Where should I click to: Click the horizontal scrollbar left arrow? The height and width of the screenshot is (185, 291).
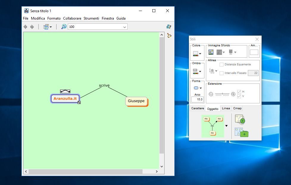click(x=26, y=171)
